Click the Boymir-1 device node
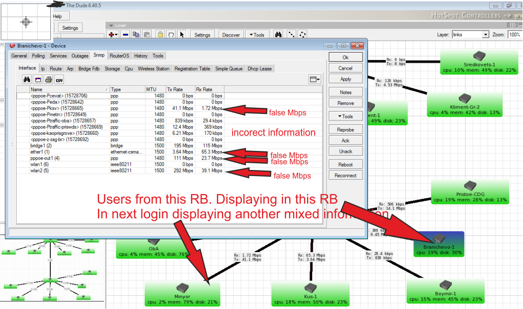The image size is (523, 309). pos(445,291)
